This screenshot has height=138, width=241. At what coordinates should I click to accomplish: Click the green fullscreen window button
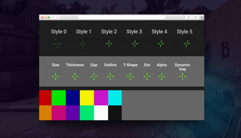coord(48,17)
